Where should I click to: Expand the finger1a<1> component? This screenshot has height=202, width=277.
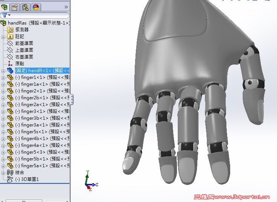click(x=3, y=85)
